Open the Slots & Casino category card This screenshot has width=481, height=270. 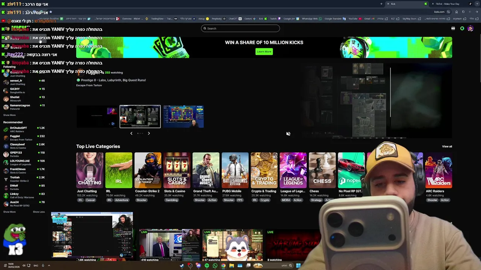tap(177, 170)
